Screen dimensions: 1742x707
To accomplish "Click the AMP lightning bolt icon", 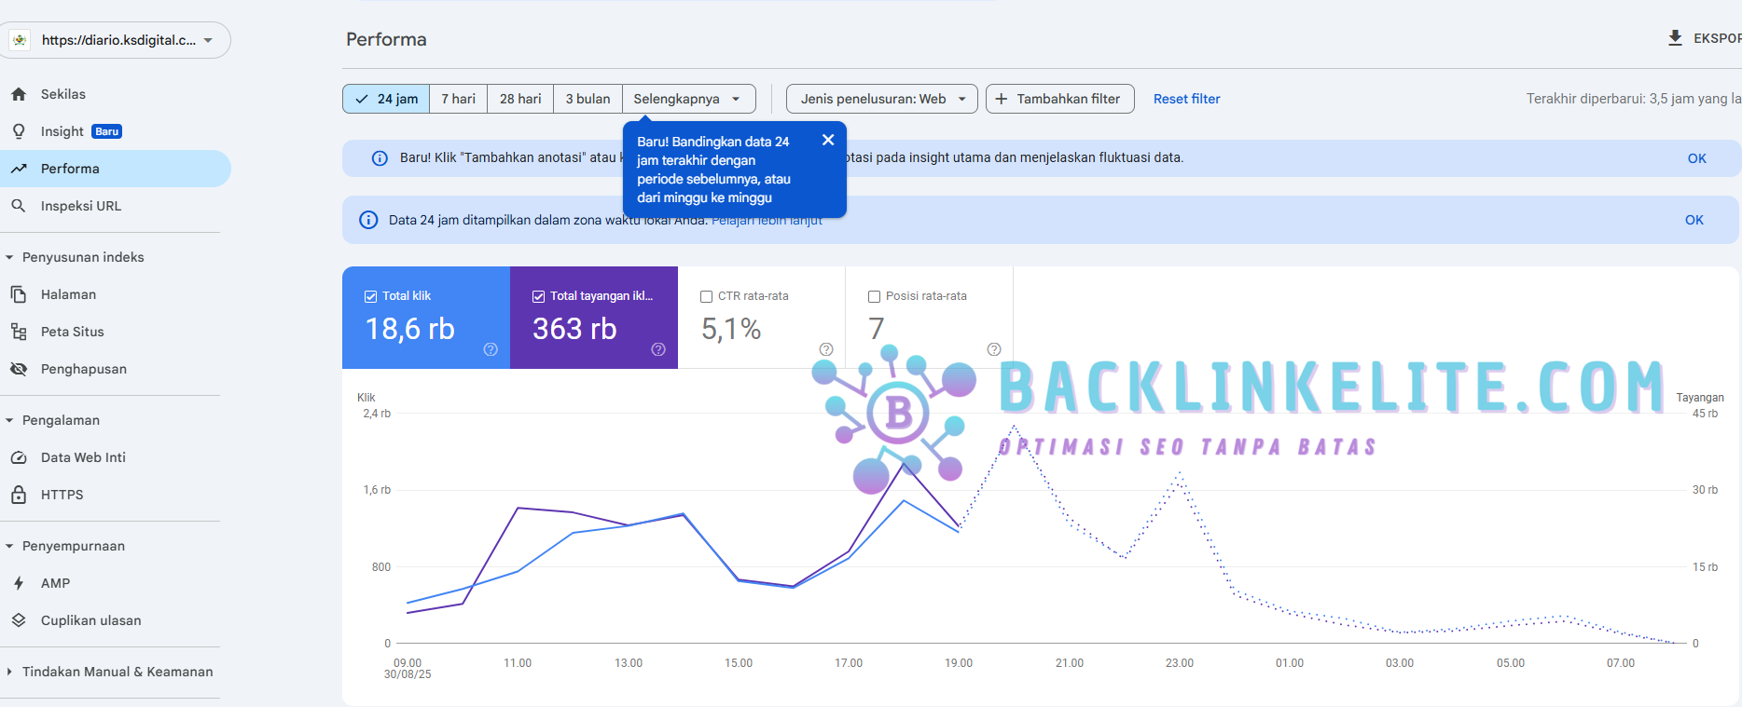I will (19, 583).
